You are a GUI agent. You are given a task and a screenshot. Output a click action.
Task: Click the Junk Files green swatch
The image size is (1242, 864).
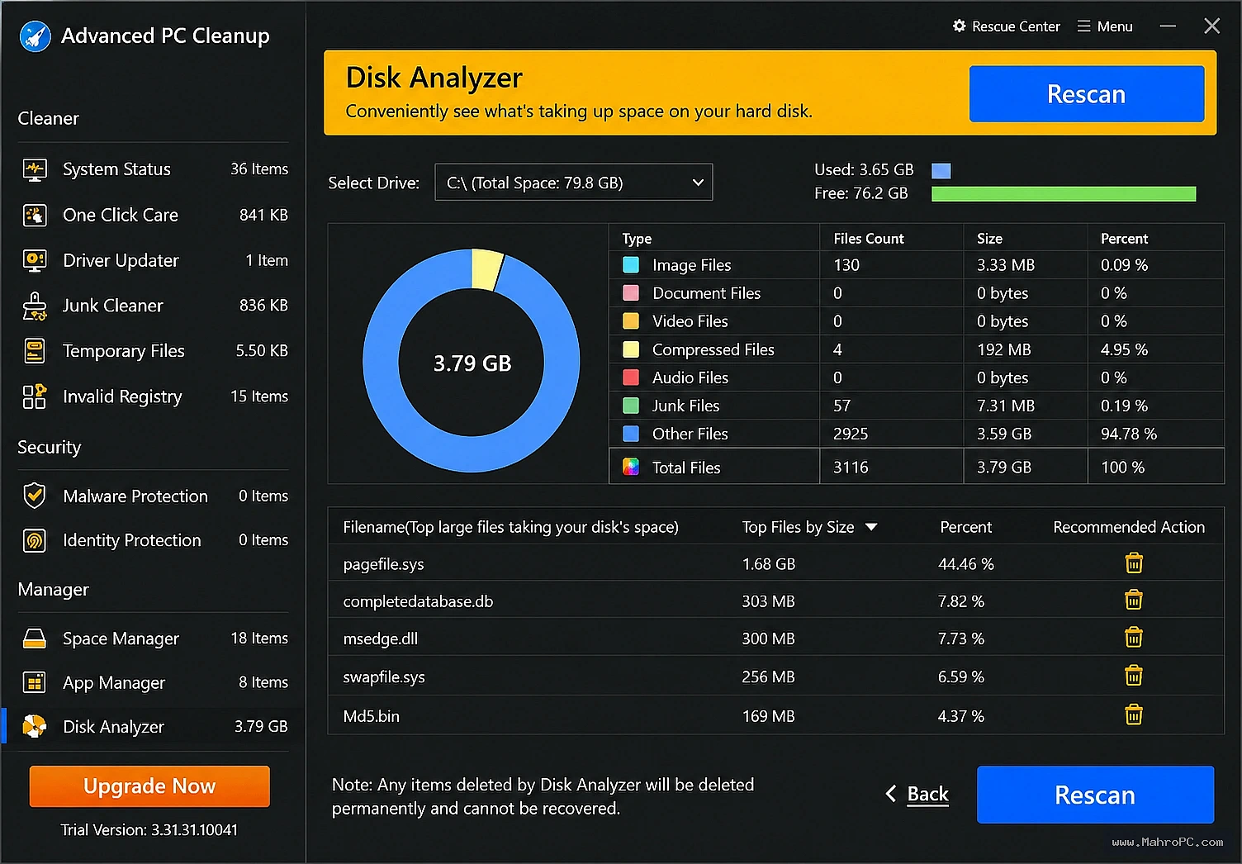(x=631, y=406)
